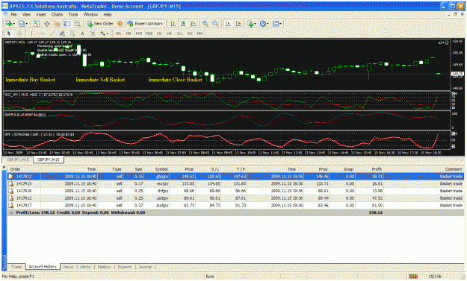Image resolution: width=467 pixels, height=281 pixels.
Task: Open the Tools menu
Action: click(73, 14)
